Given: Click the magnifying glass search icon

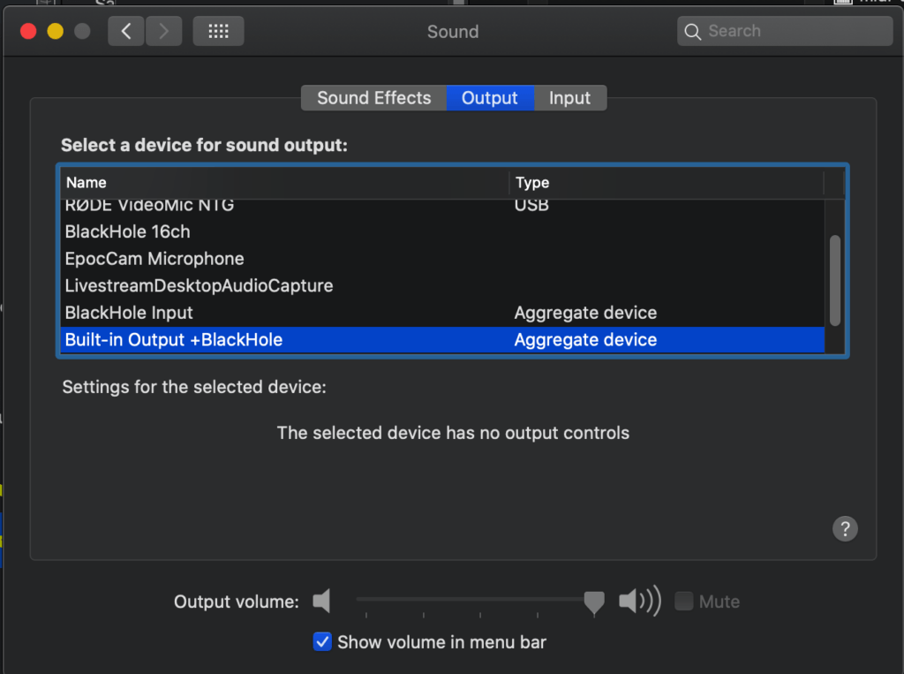Looking at the screenshot, I should pyautogui.click(x=692, y=32).
